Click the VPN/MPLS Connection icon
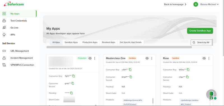Image resolution: width=224 pixels, height=106 pixels. coord(4,65)
